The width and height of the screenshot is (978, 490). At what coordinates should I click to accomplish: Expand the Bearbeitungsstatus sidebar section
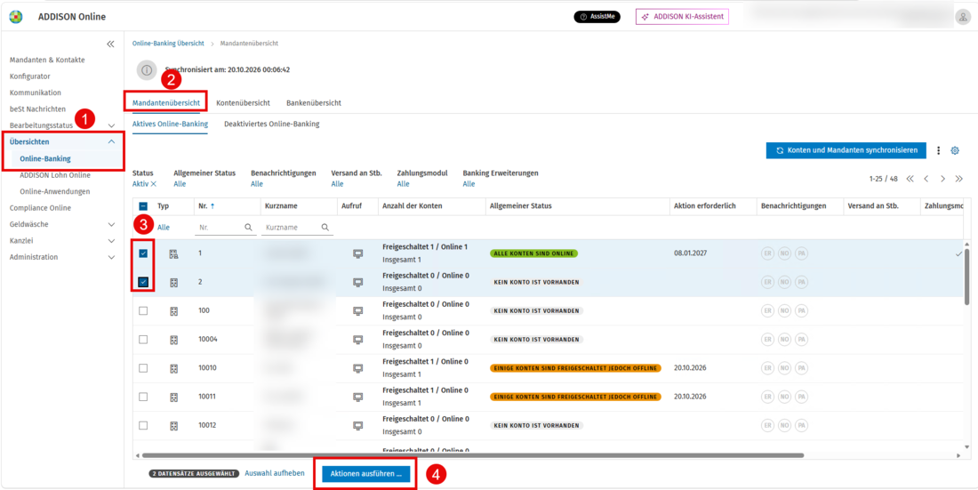point(112,125)
